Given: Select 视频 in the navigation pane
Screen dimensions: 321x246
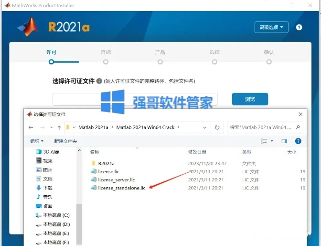Looking at the screenshot, I should click(48, 161).
